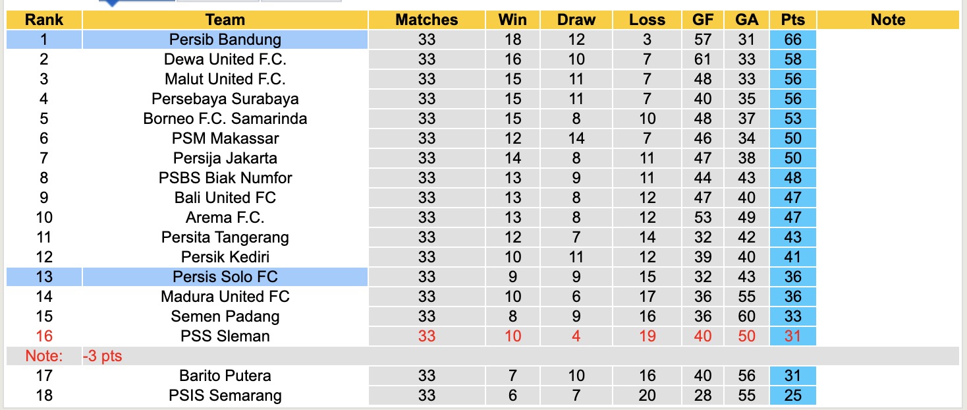The height and width of the screenshot is (410, 967).
Task: Open Borneo F.C. Samarinda team row
Action: (x=225, y=119)
